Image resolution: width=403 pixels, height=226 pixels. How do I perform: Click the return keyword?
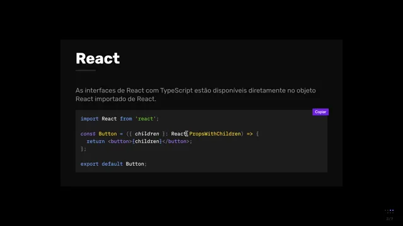(96, 141)
